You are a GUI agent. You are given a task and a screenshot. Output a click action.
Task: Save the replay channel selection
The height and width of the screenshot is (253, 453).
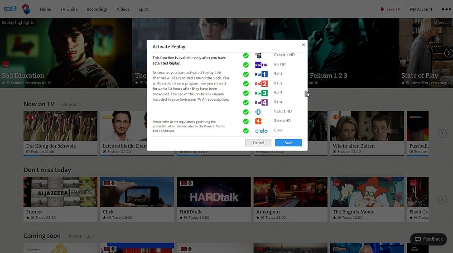288,143
